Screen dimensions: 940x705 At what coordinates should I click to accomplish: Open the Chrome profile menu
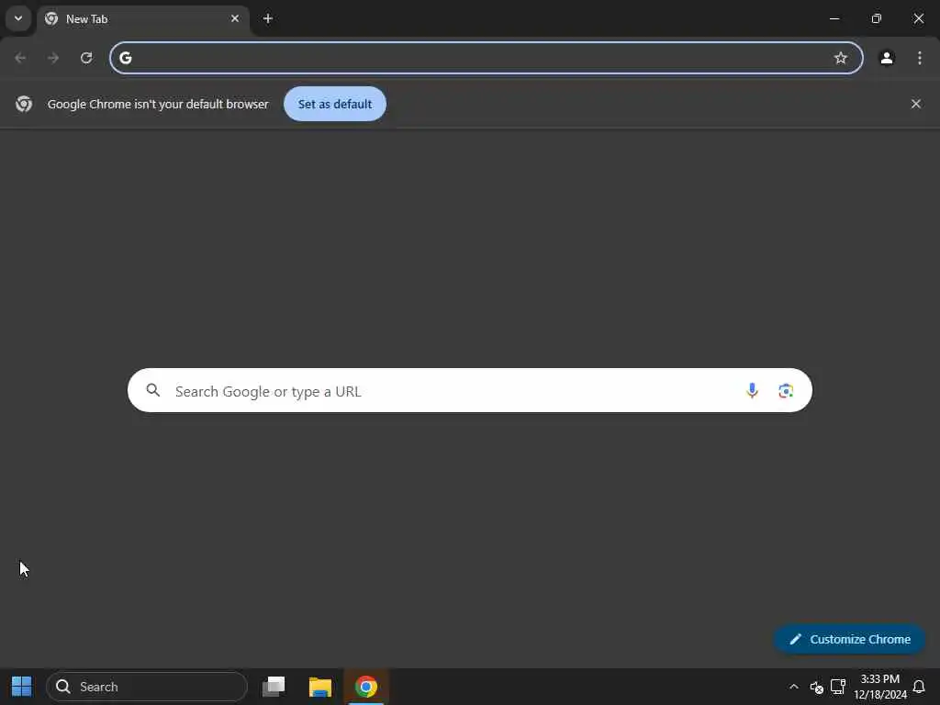pos(887,58)
